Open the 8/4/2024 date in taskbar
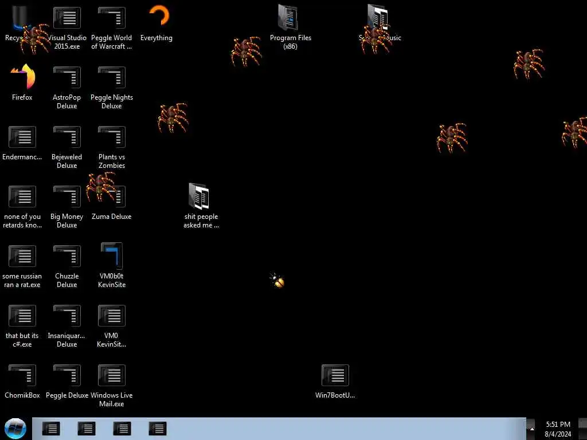The height and width of the screenshot is (440, 587). tap(558, 434)
